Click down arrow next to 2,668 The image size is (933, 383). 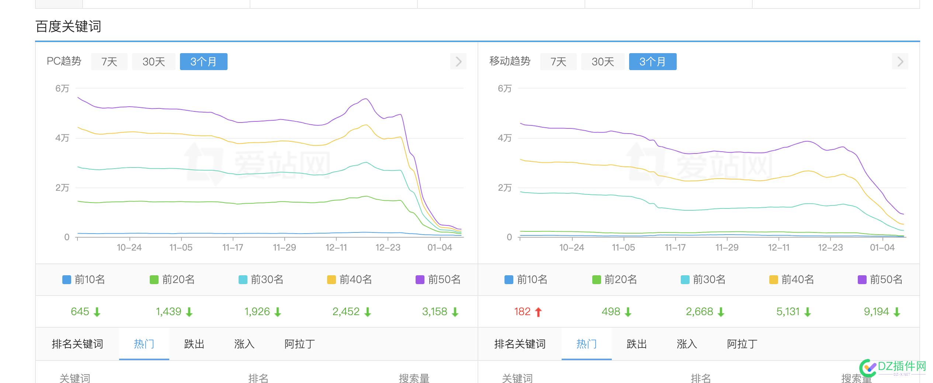(x=721, y=313)
